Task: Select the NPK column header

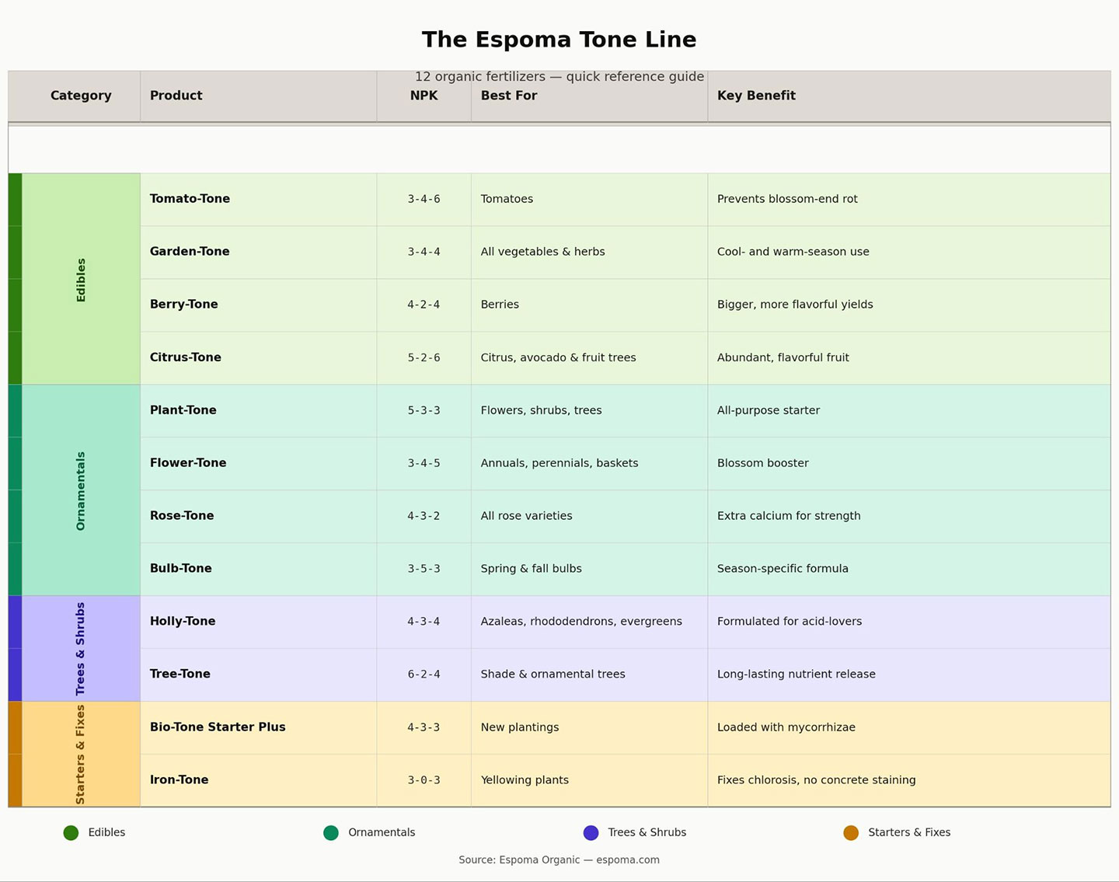Action: pos(424,96)
